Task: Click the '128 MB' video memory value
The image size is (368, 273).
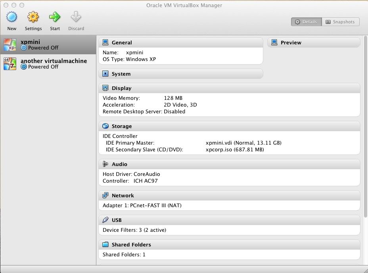Action: coord(173,98)
